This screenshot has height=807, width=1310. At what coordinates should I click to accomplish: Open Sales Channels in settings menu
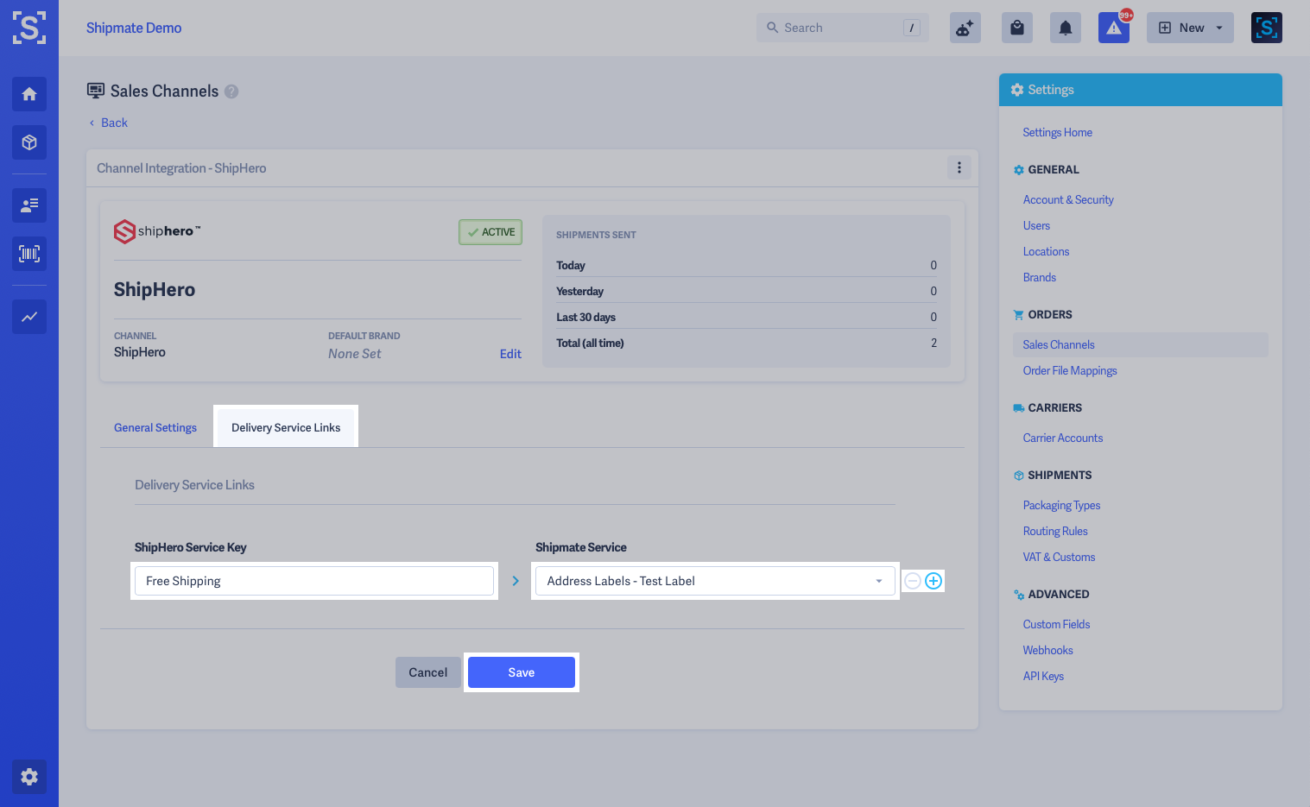(x=1140, y=344)
